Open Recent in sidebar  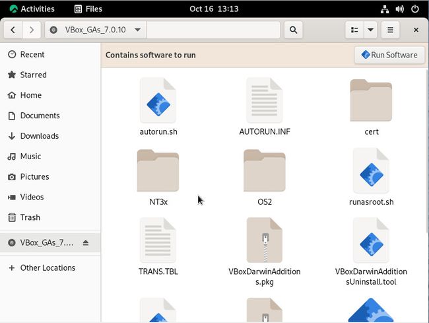(50, 54)
